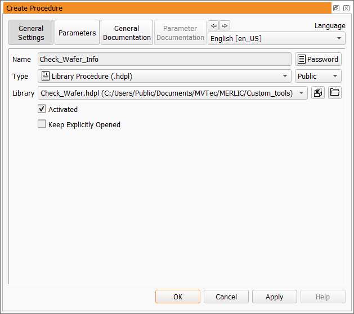Close the Create Procedure dialog
The width and height of the screenshot is (354, 314).
coord(346,8)
